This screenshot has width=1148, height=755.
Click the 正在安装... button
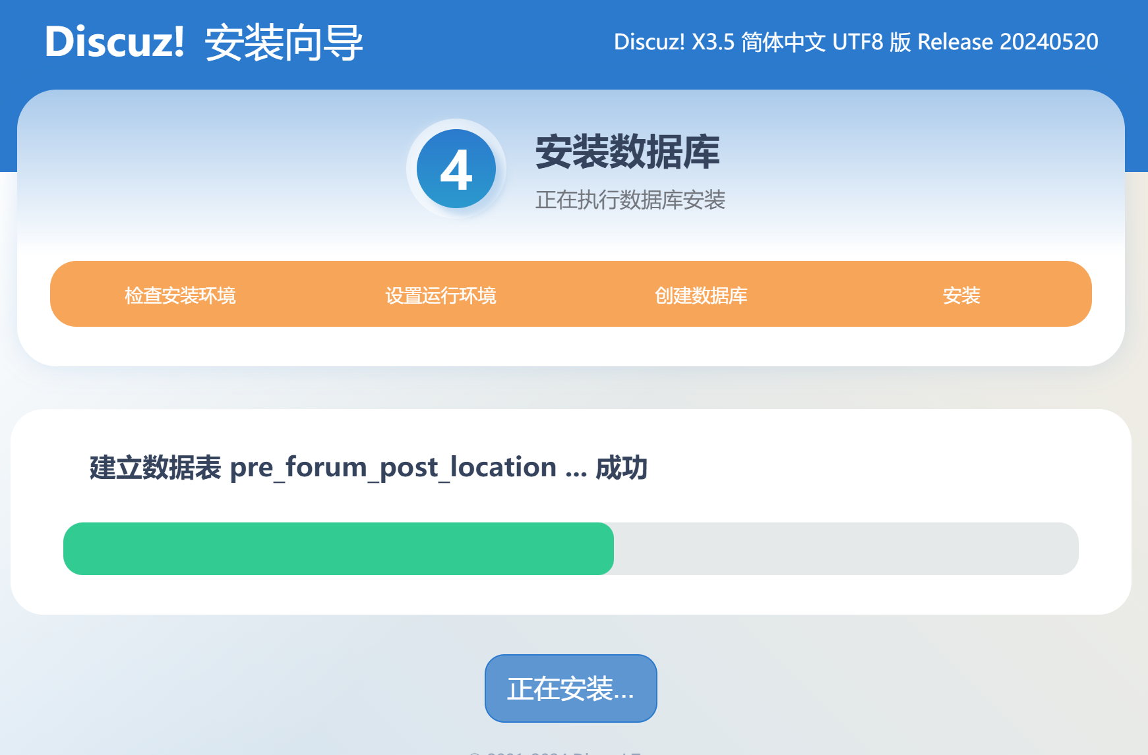570,688
